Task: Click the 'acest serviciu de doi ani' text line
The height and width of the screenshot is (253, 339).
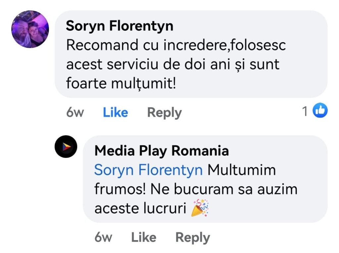Action: click(172, 64)
